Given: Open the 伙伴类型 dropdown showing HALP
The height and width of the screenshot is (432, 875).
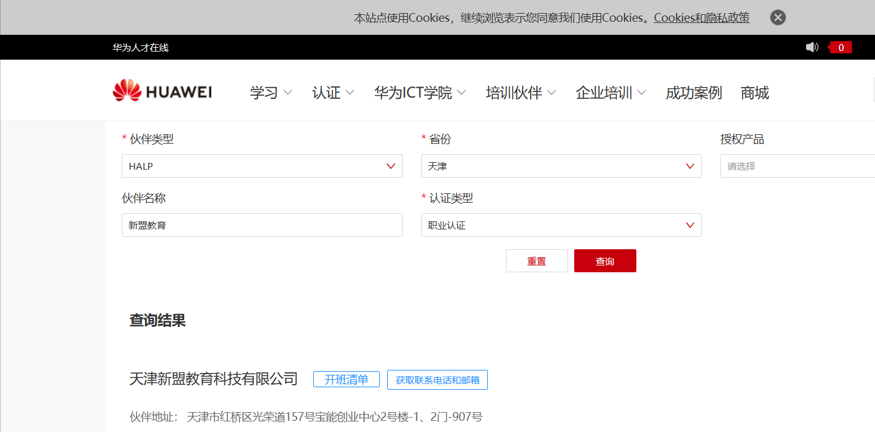Looking at the screenshot, I should [262, 166].
